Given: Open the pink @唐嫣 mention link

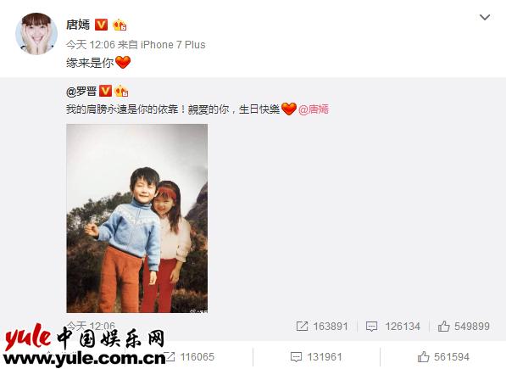Looking at the screenshot, I should tap(314, 109).
